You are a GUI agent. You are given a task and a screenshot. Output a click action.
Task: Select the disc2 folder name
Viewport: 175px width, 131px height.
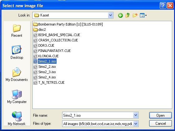click(42, 30)
